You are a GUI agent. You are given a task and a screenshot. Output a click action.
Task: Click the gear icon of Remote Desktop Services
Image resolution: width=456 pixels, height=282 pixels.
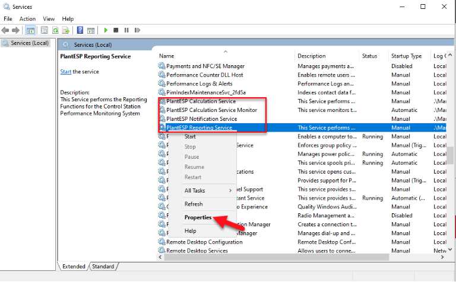[x=161, y=251]
